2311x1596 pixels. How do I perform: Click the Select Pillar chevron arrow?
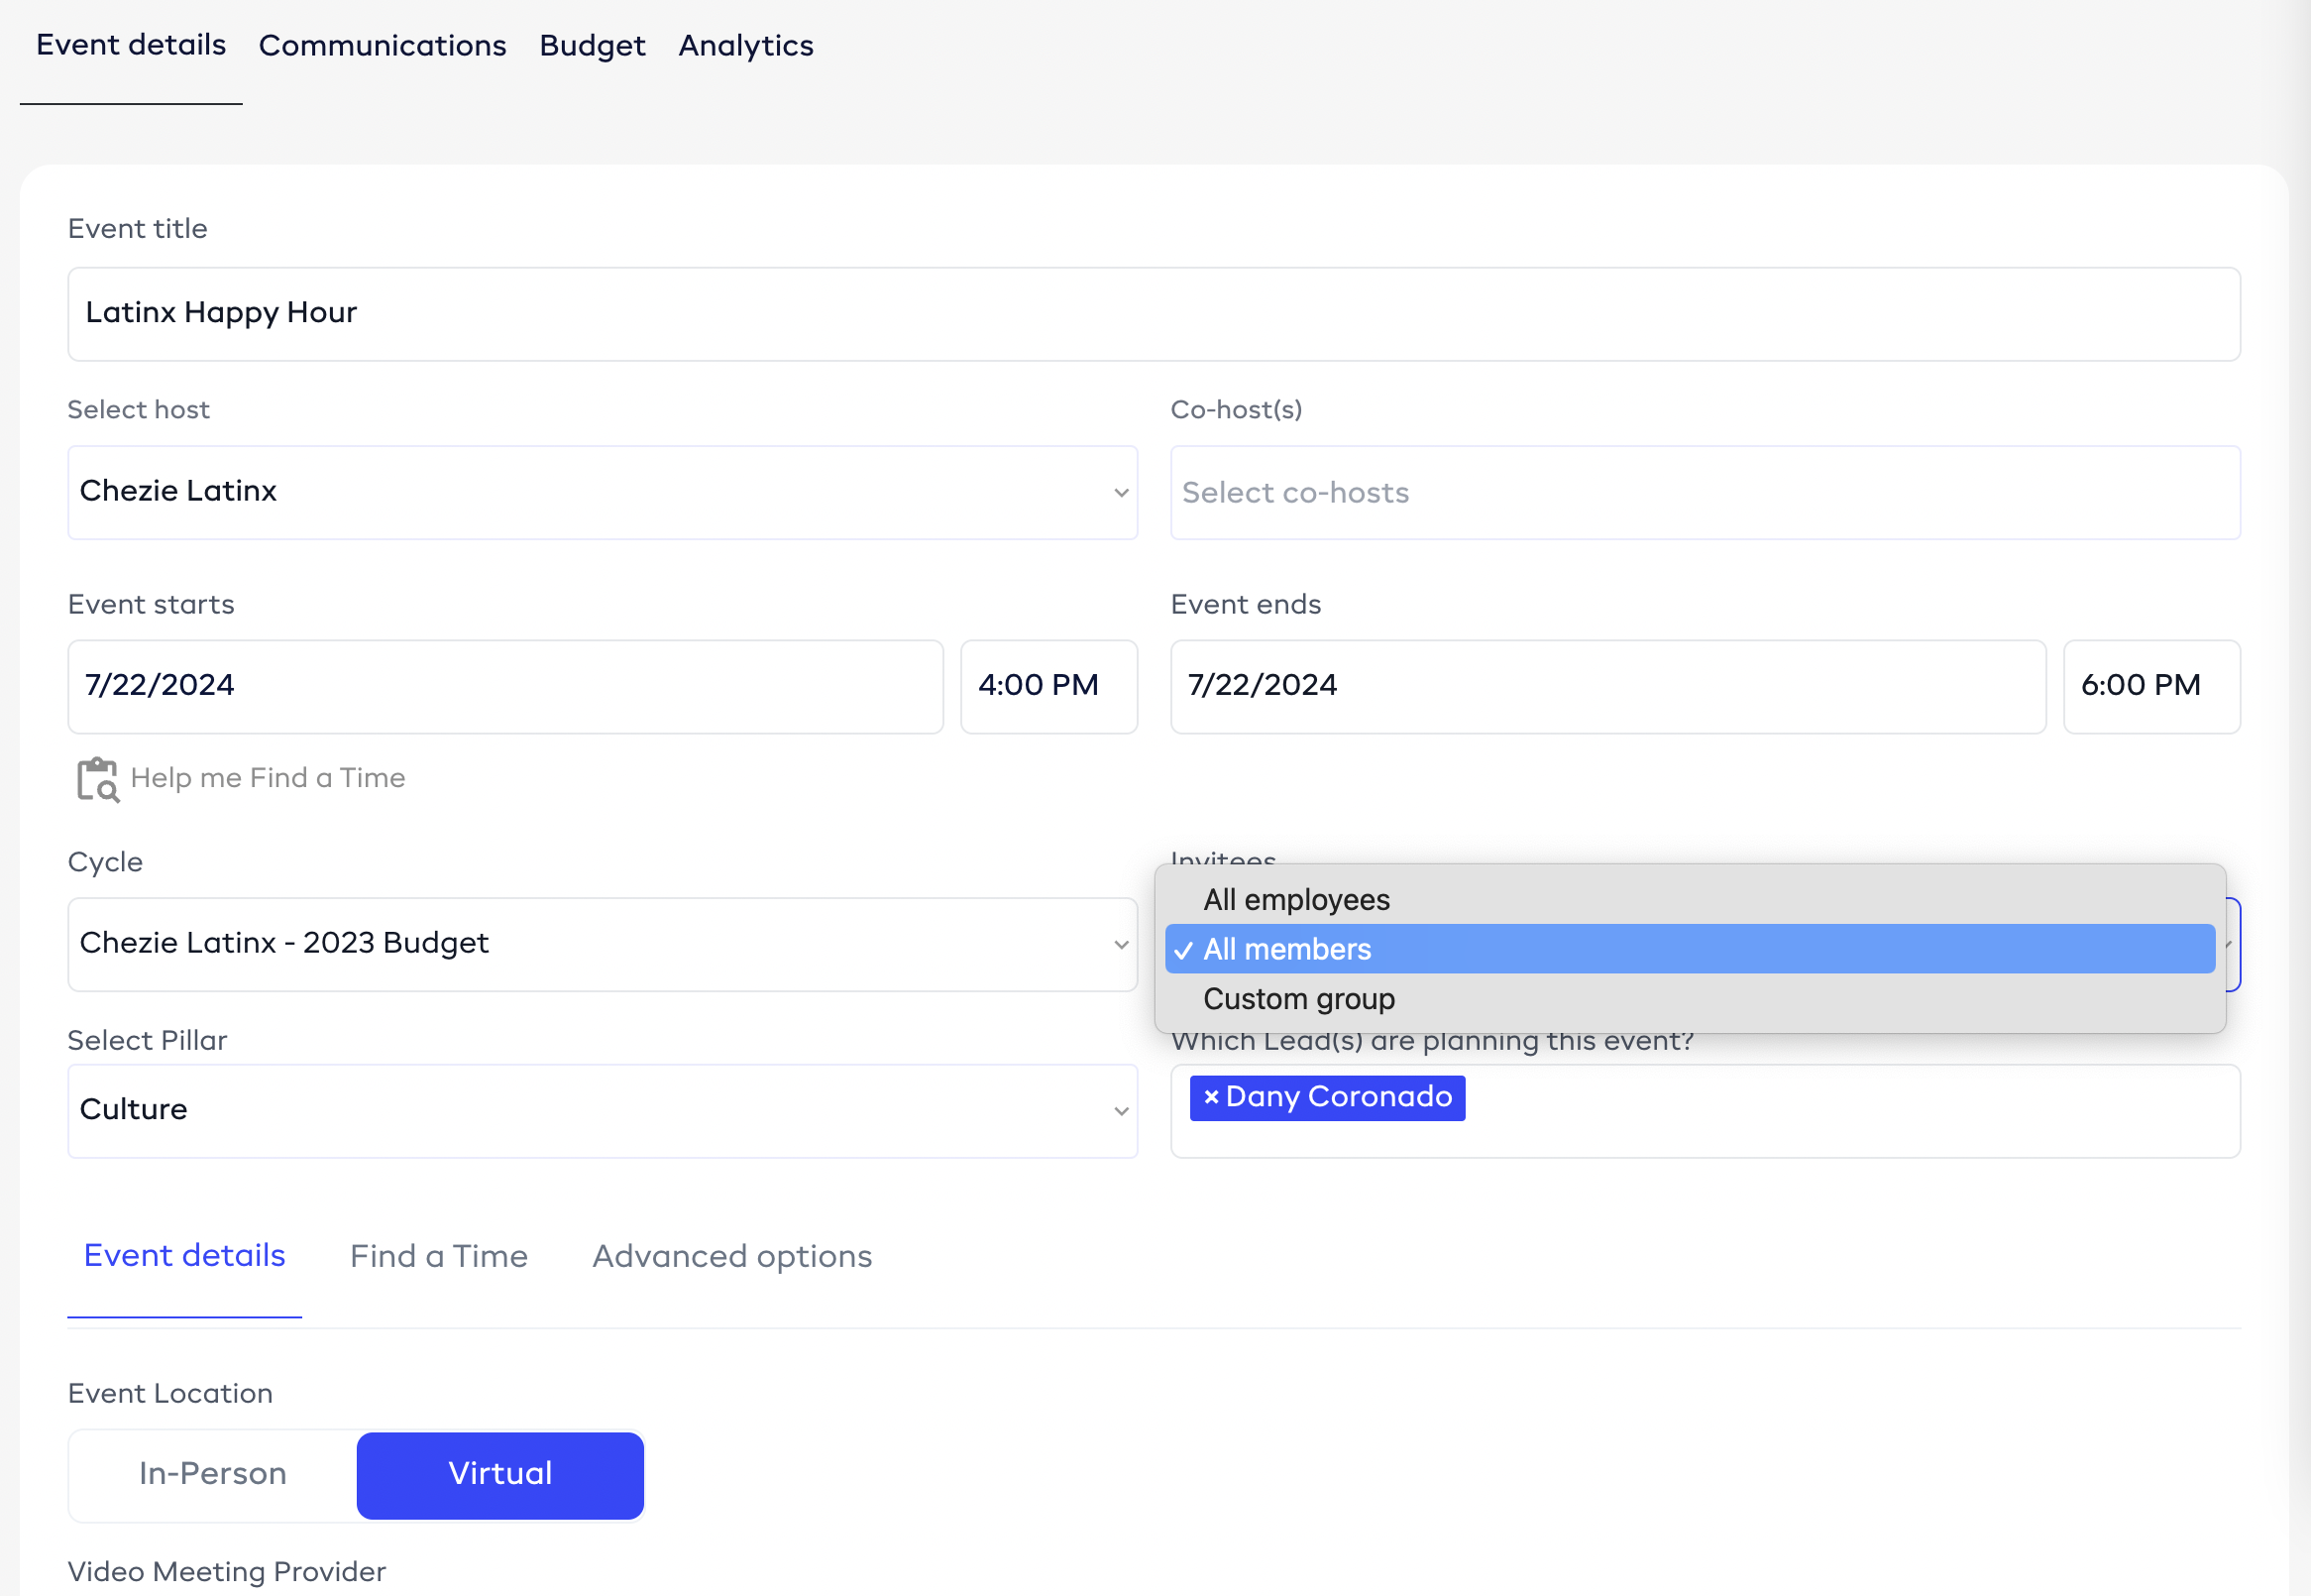tap(1121, 1112)
